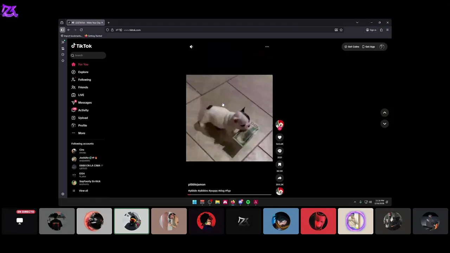
Task: Open the Joelsito following account
Action: point(84,159)
